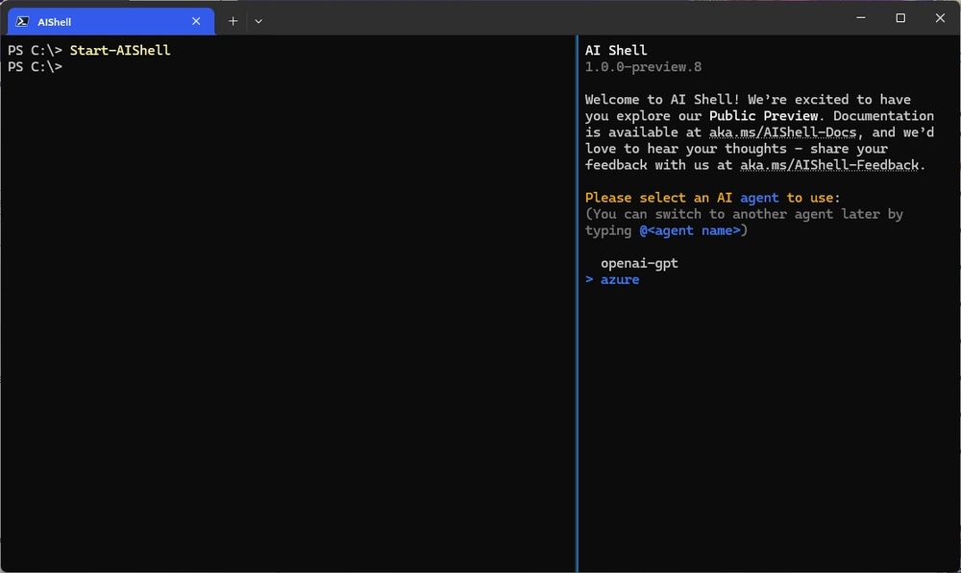
Task: Click the Start-AIShell command text
Action: (x=120, y=50)
